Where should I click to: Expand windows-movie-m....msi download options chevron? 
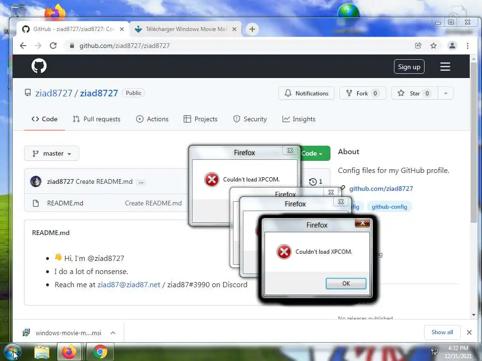pos(113,333)
